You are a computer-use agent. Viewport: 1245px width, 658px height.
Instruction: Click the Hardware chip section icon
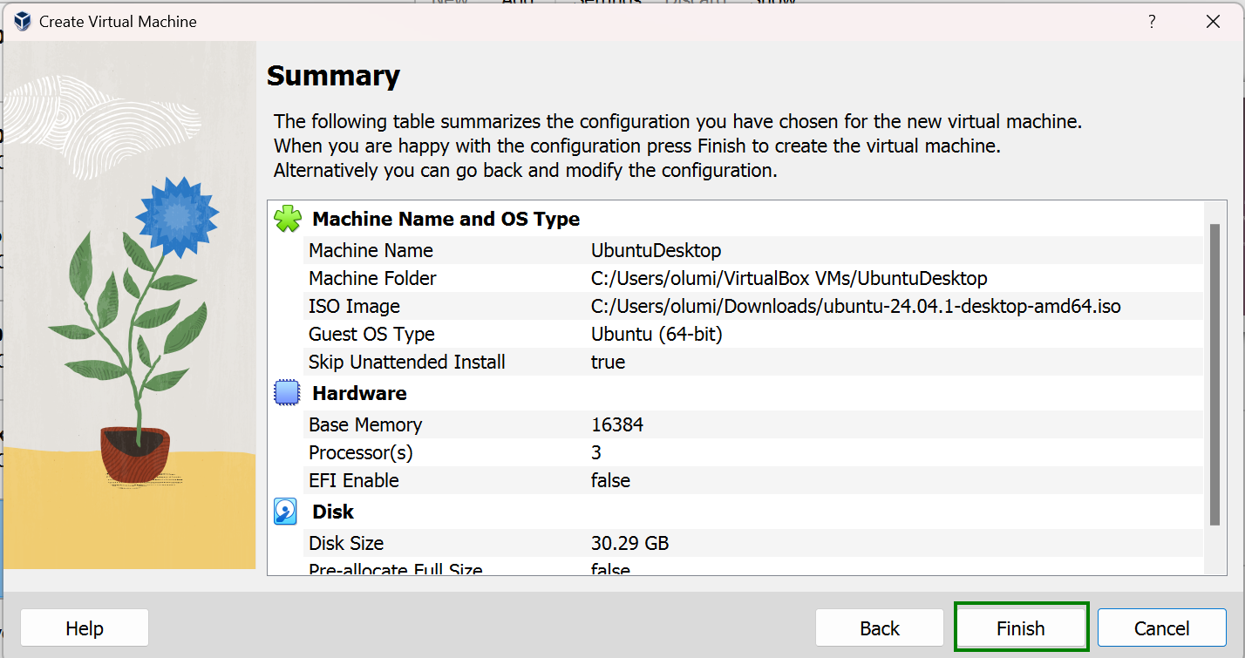click(287, 393)
